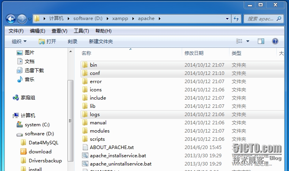Click the folder icon in address bar
289x171 pixels.
tap(37, 18)
